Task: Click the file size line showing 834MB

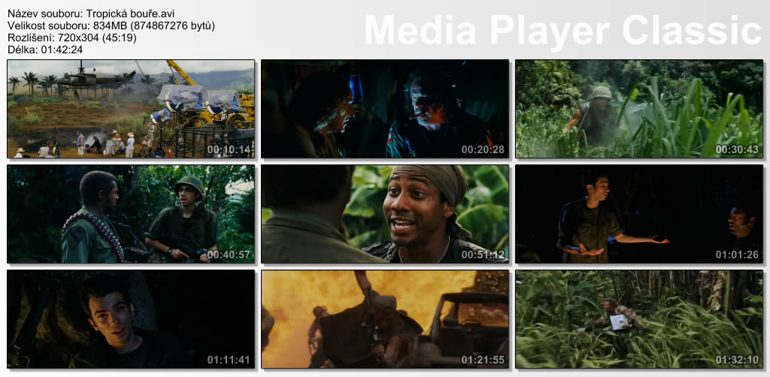Action: coord(111,26)
